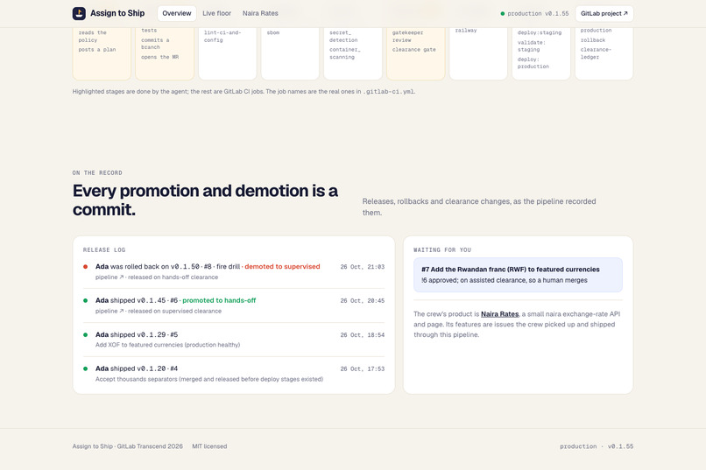Open the pipeline link under the v0.1.50 rollback
The height and width of the screenshot is (470, 706).
click(x=109, y=277)
